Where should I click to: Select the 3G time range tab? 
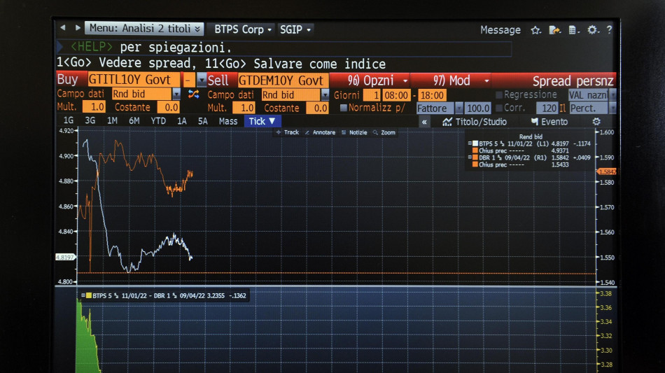click(x=90, y=120)
